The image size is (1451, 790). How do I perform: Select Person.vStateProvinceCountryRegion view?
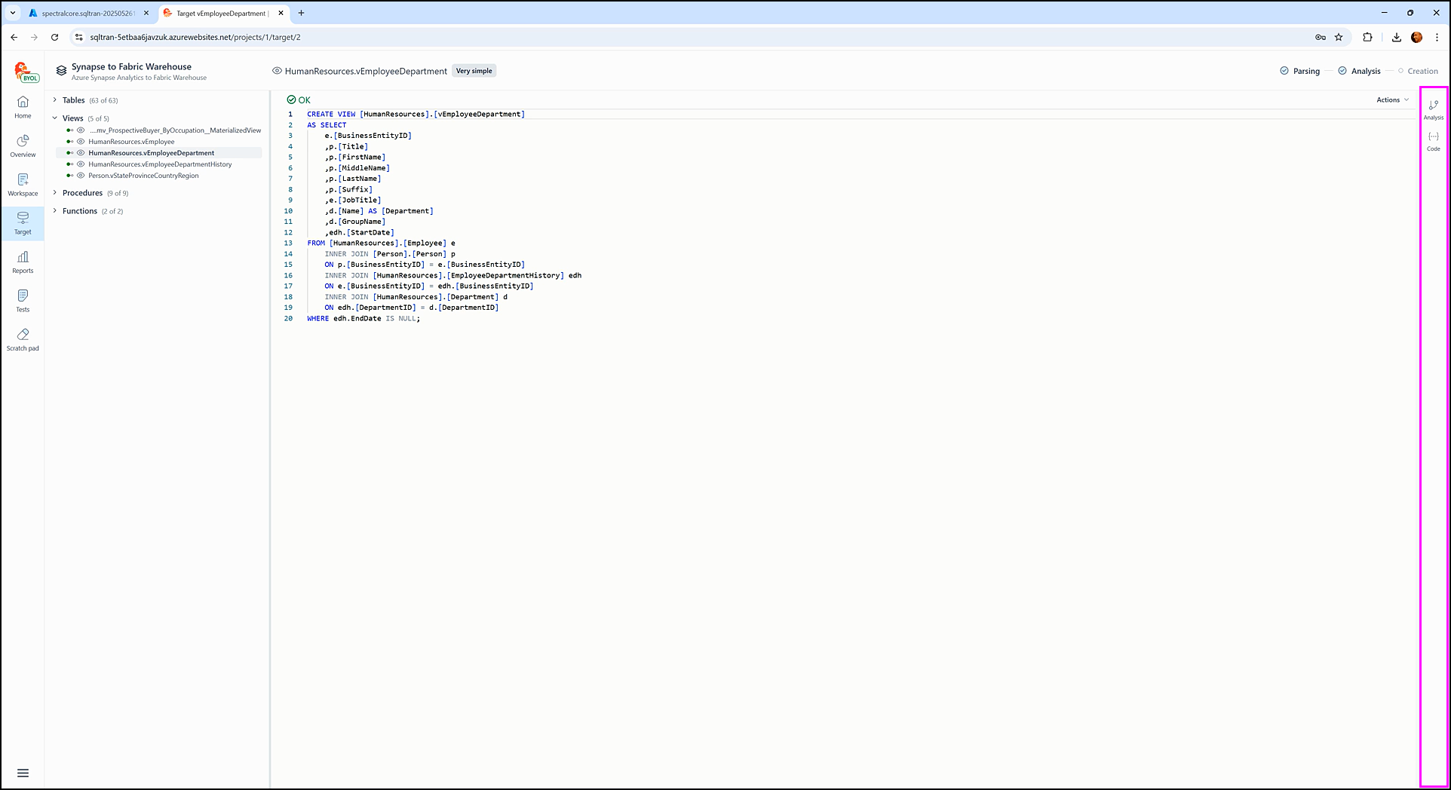[x=143, y=176]
